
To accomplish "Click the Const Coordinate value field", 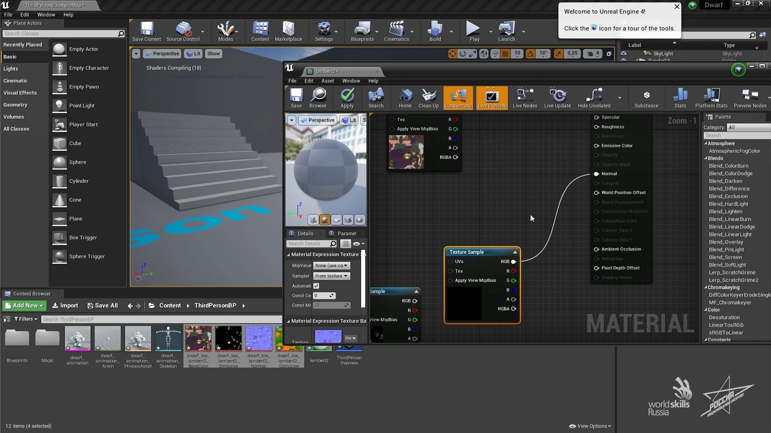I will click(324, 296).
